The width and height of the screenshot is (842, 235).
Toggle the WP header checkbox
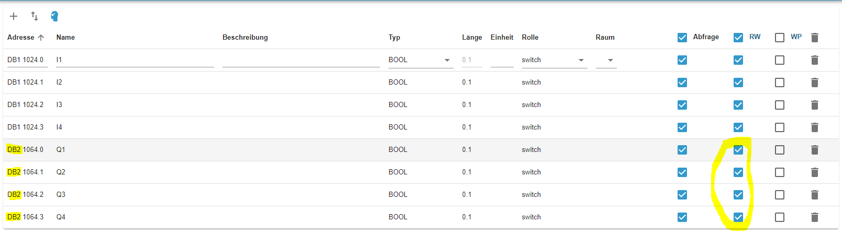(780, 38)
